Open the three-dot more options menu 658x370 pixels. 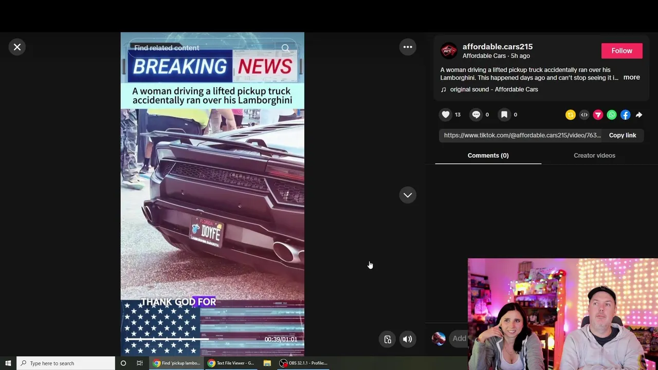(x=408, y=47)
